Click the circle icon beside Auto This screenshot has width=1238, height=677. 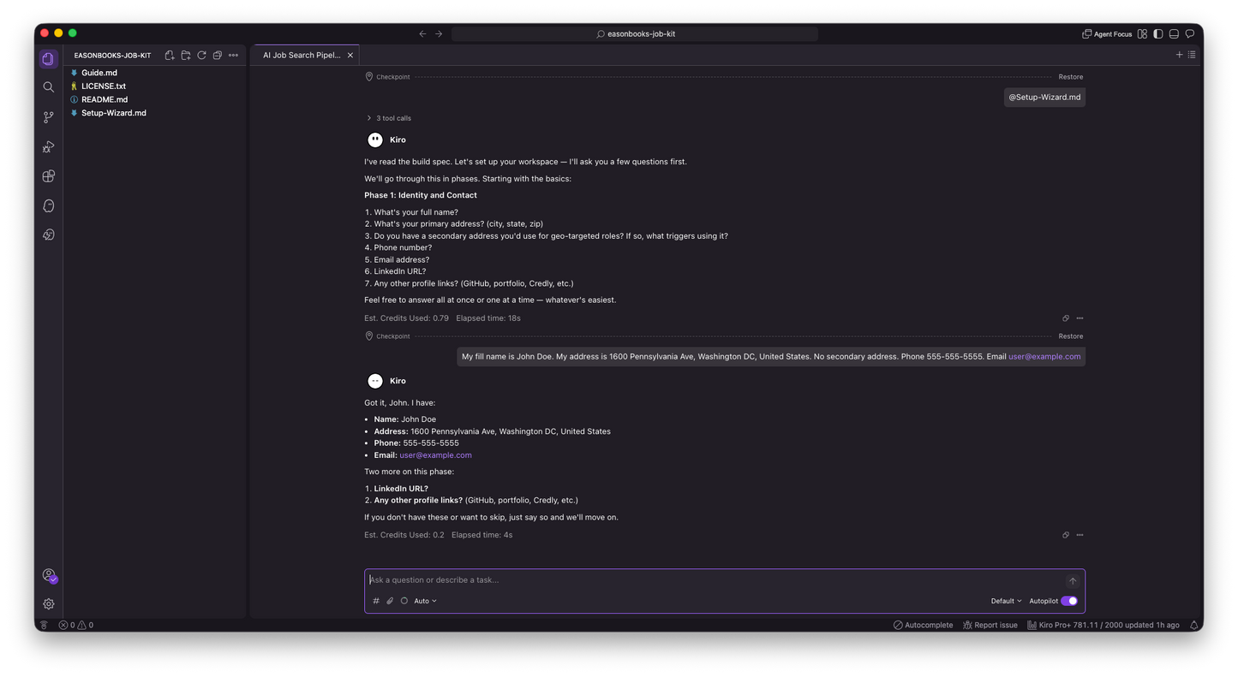[404, 601]
